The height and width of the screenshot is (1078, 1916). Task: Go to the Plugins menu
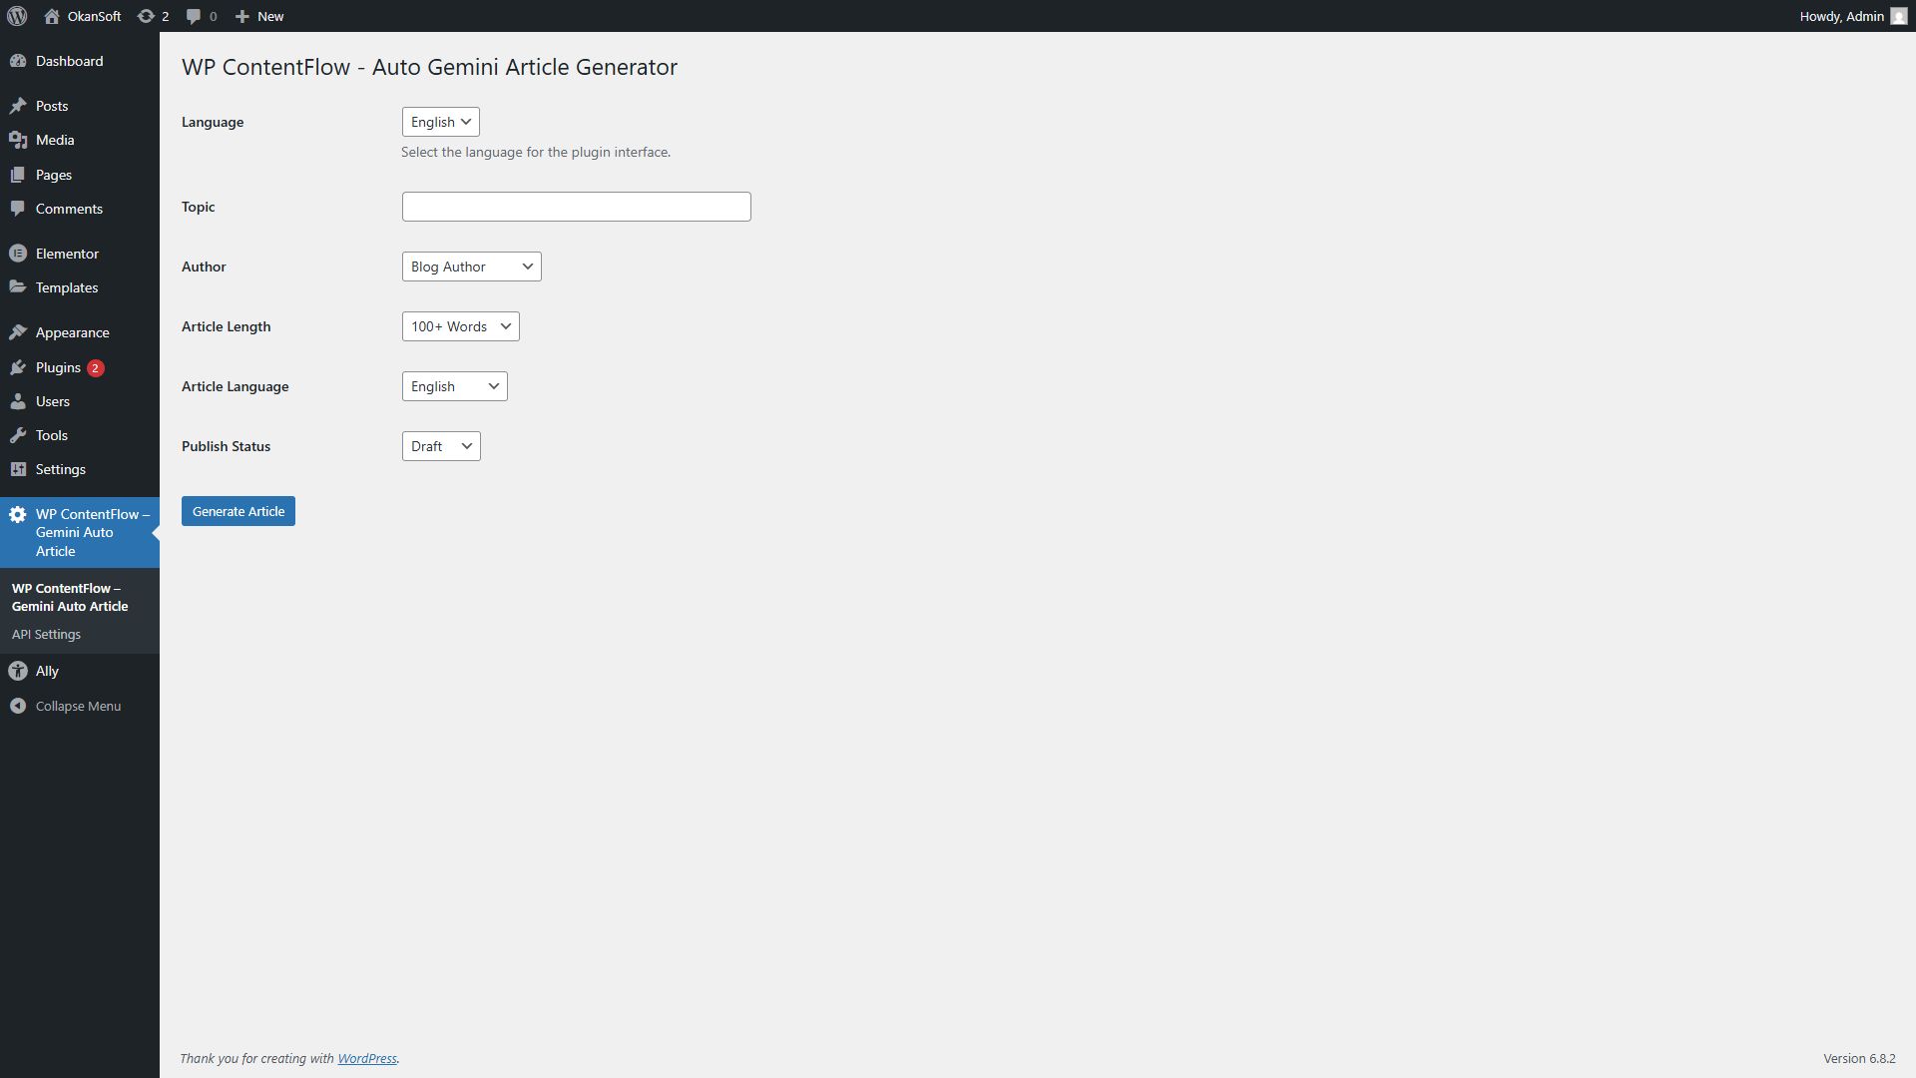[58, 367]
